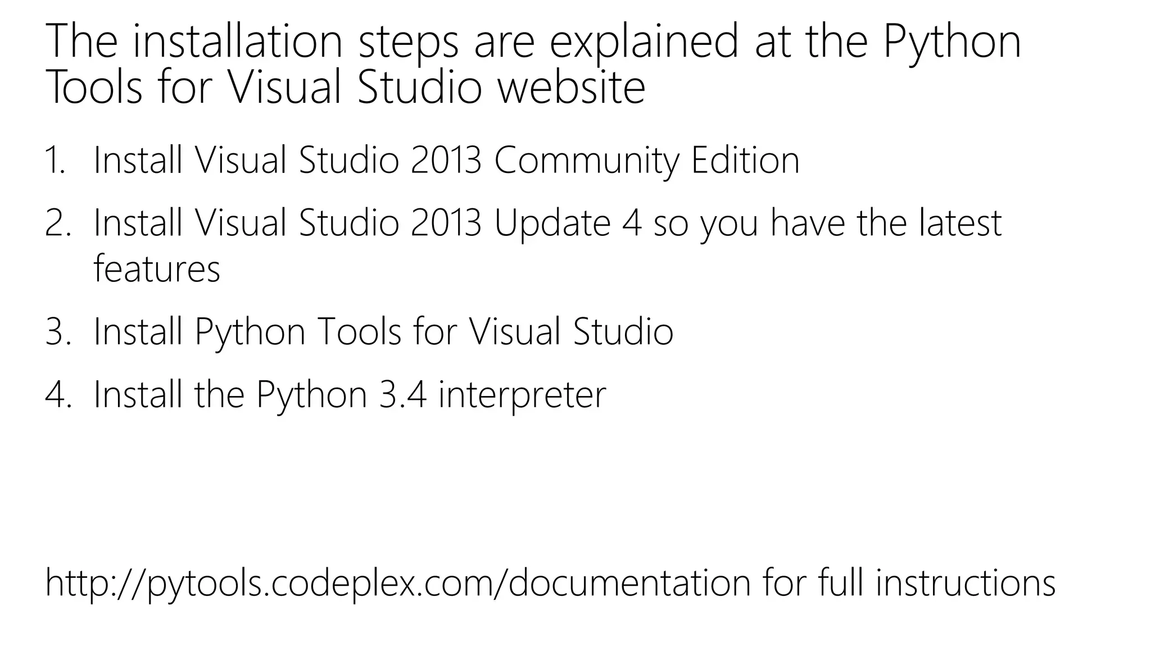
Task: Click "2013" in the Community Edition step
Action: pyautogui.click(x=446, y=161)
